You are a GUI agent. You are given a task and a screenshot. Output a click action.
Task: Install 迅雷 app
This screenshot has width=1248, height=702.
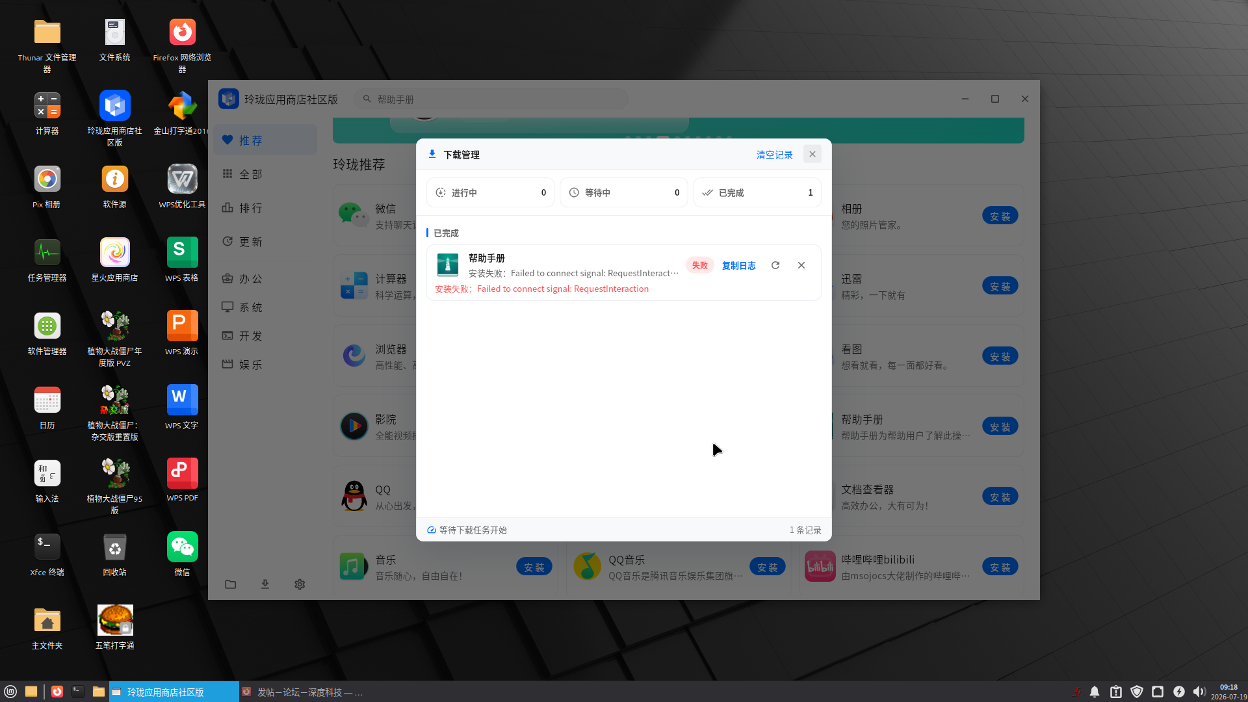point(1000,286)
